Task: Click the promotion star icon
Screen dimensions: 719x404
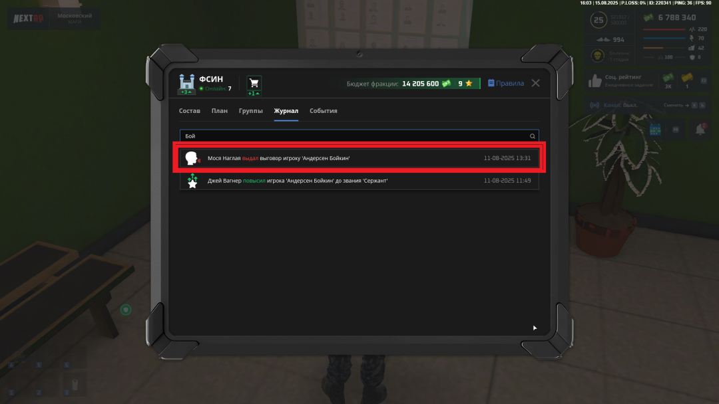Action: point(192,181)
